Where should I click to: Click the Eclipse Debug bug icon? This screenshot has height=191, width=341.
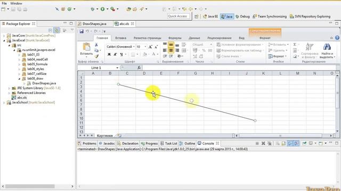point(93,9)
